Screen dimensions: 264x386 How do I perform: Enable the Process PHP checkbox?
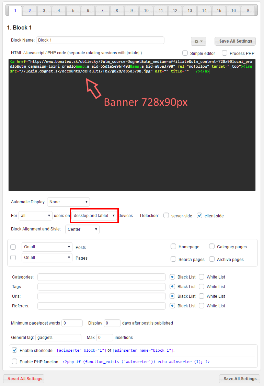point(225,53)
